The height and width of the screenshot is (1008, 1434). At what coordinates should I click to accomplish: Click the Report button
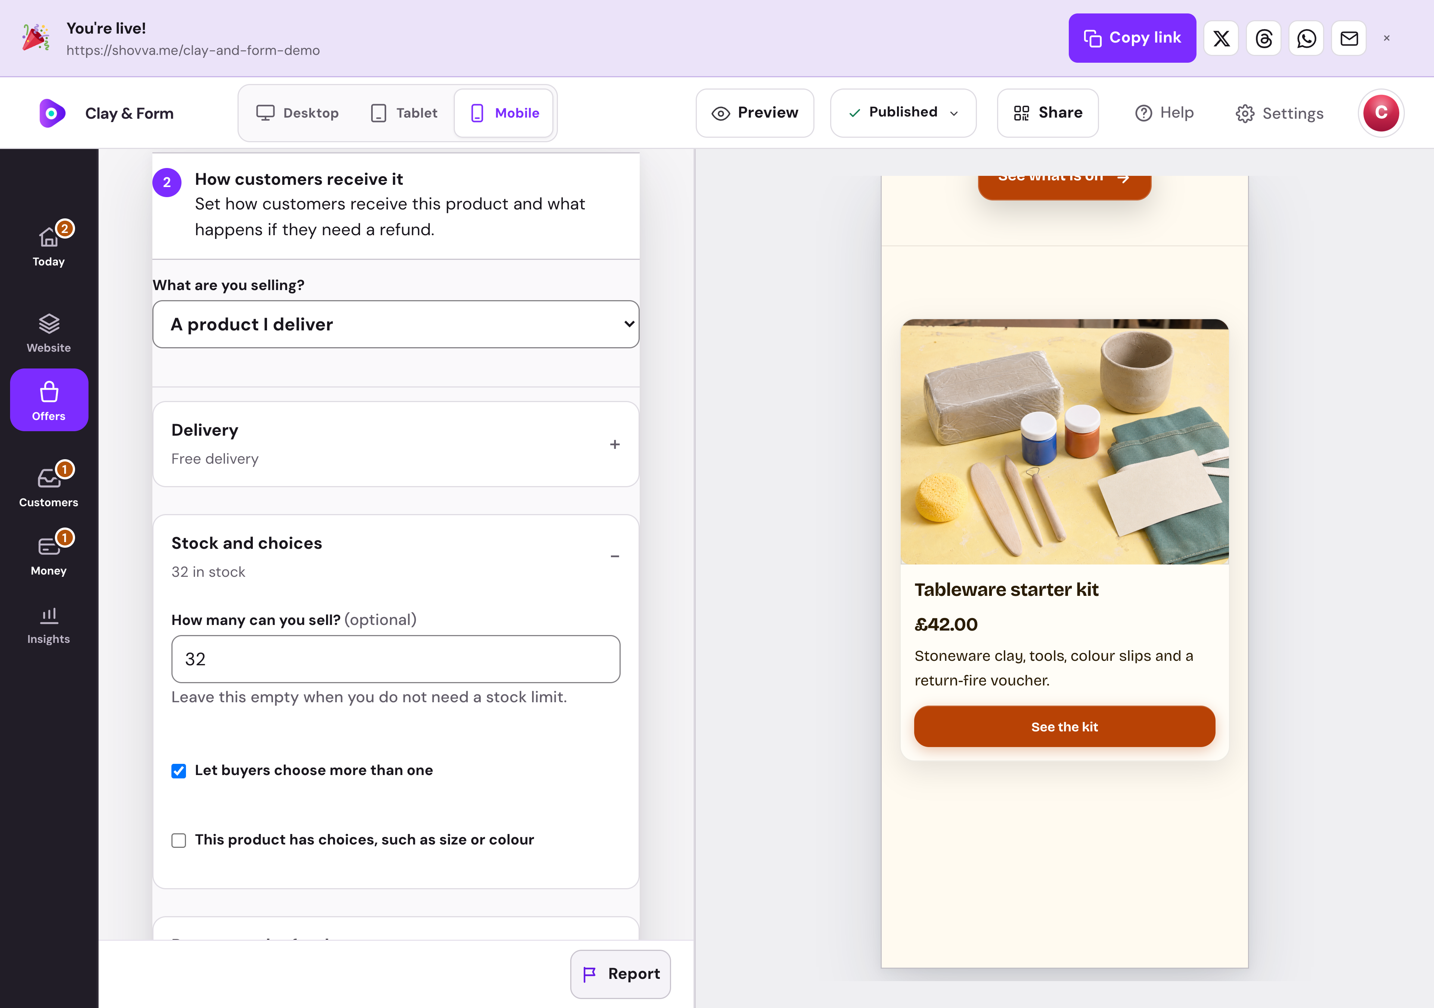[x=620, y=974]
